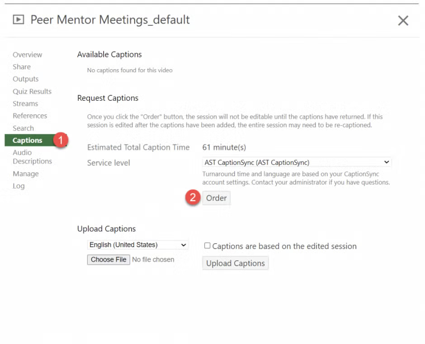Enable 'Captions are based on edited session'
Screen dimensions: 425x344
click(x=208, y=246)
